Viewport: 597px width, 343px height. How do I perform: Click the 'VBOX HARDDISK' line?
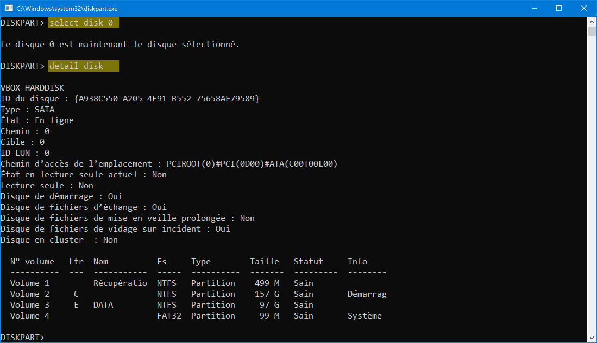coord(33,88)
